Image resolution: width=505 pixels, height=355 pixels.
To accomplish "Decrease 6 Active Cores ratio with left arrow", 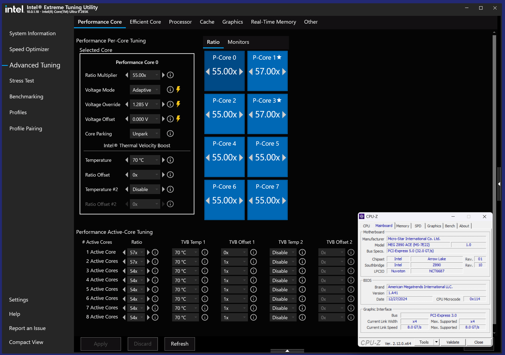I will pyautogui.click(x=124, y=299).
